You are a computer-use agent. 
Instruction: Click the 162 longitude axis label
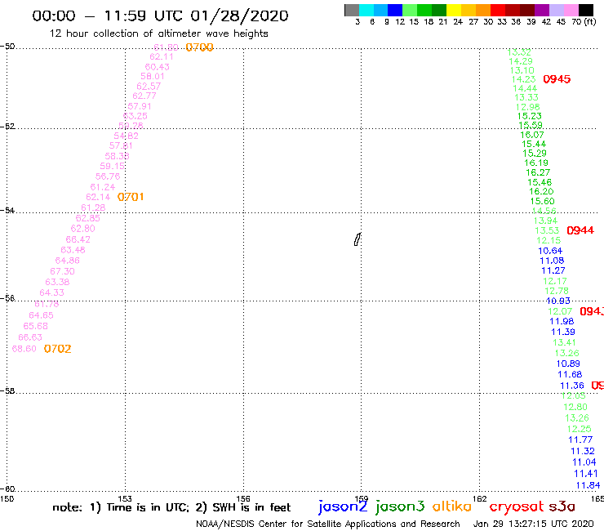(480, 499)
